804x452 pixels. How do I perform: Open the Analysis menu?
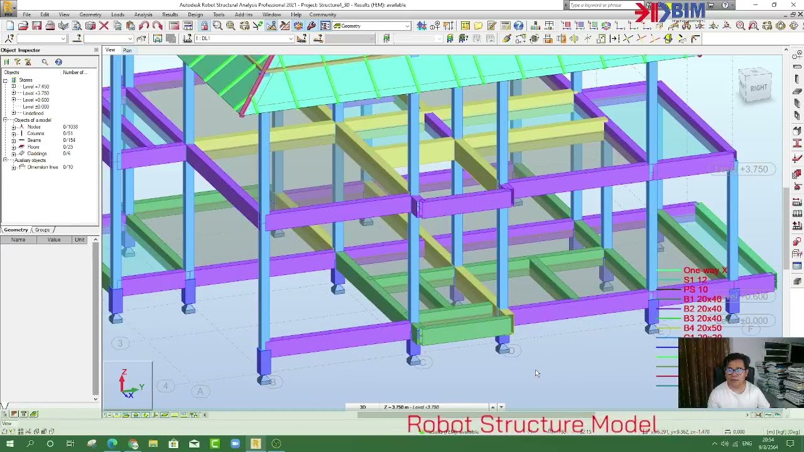pos(143,14)
